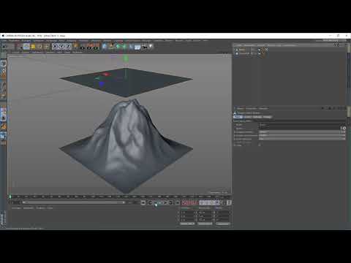Image resolution: width=351 pixels, height=263 pixels.
Task: Select the Rotate tool in top toolbar
Action: (x=46, y=47)
